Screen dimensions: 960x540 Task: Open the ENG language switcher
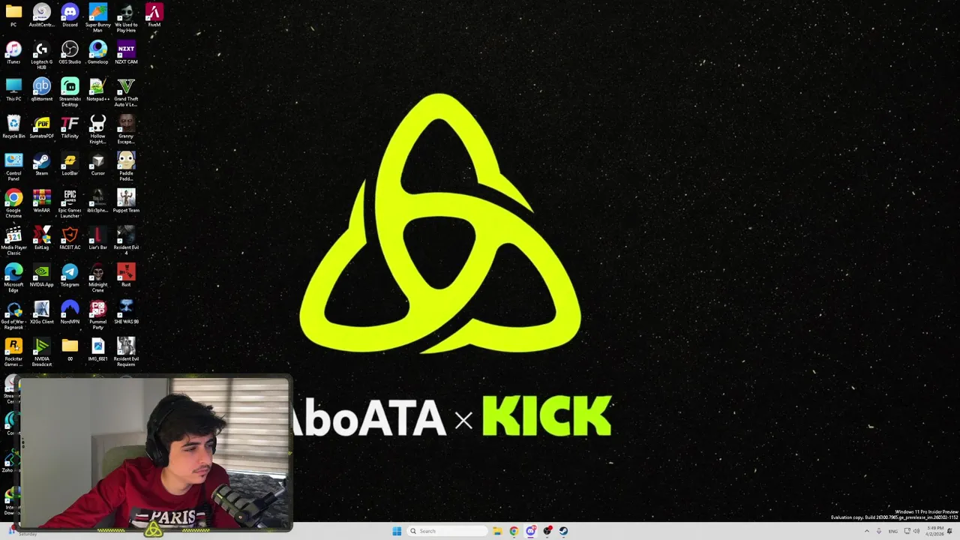(893, 531)
